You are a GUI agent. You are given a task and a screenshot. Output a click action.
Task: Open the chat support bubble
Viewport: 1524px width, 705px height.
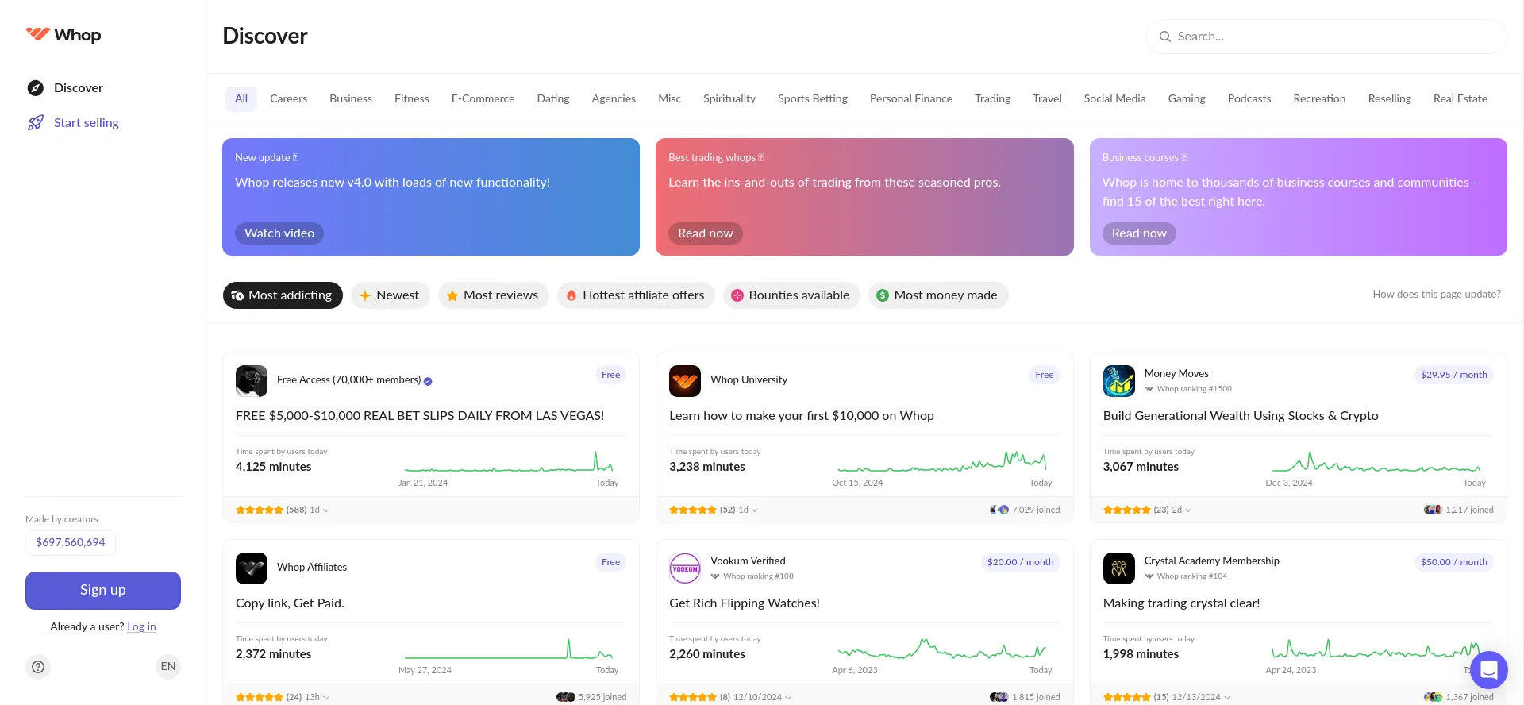click(x=1489, y=670)
